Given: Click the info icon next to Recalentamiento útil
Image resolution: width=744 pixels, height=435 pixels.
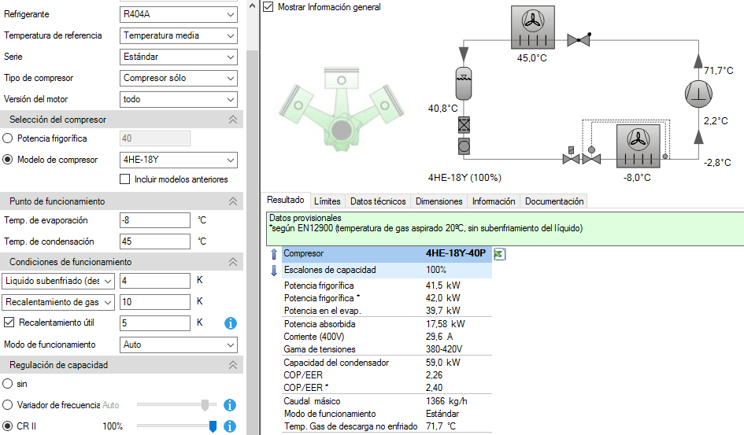Looking at the screenshot, I should click(231, 323).
